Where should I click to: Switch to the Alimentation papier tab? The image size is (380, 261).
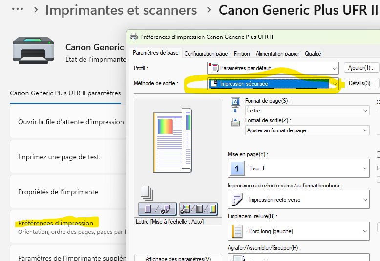click(x=277, y=54)
